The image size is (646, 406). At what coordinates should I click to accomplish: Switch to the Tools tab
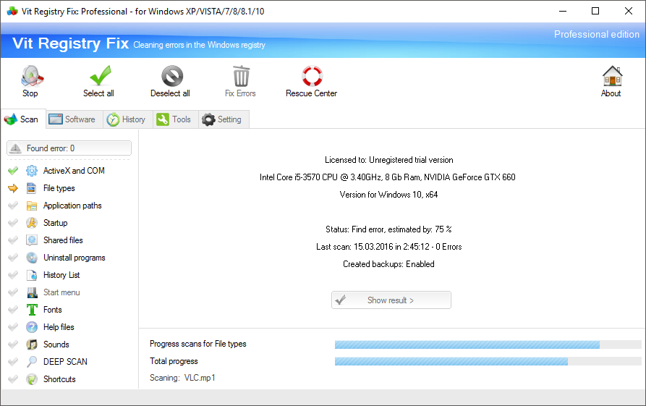tap(176, 119)
